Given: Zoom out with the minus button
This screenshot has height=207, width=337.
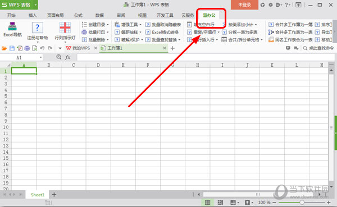Looking at the screenshot, I should [x=274, y=203].
